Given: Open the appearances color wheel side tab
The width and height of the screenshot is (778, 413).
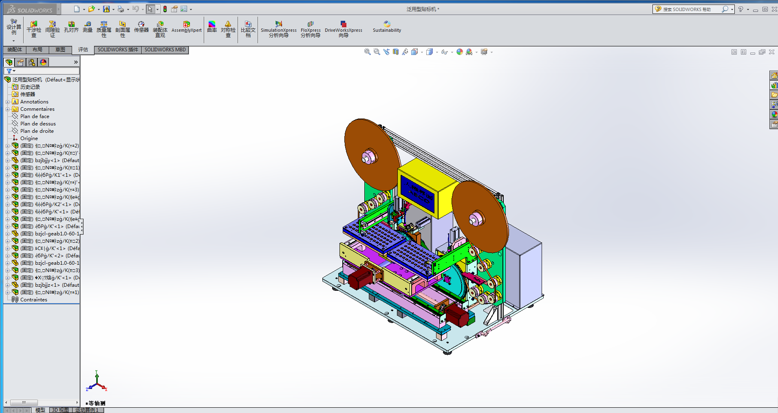Looking at the screenshot, I should [774, 115].
